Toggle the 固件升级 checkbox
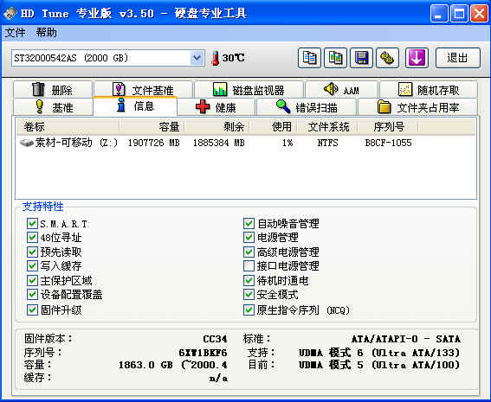The height and width of the screenshot is (402, 491). click(32, 309)
